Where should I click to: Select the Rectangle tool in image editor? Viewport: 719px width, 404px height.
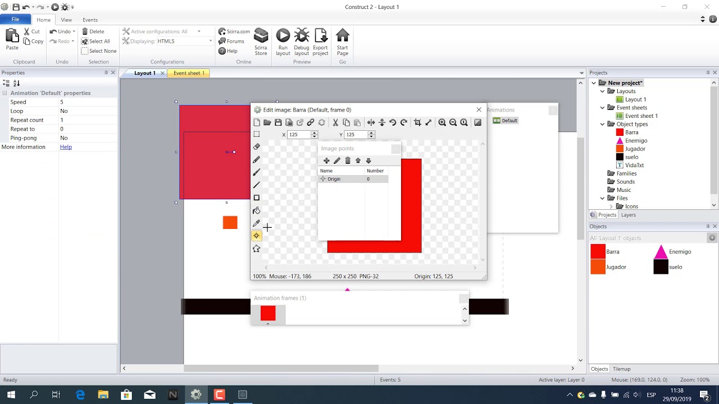point(257,198)
